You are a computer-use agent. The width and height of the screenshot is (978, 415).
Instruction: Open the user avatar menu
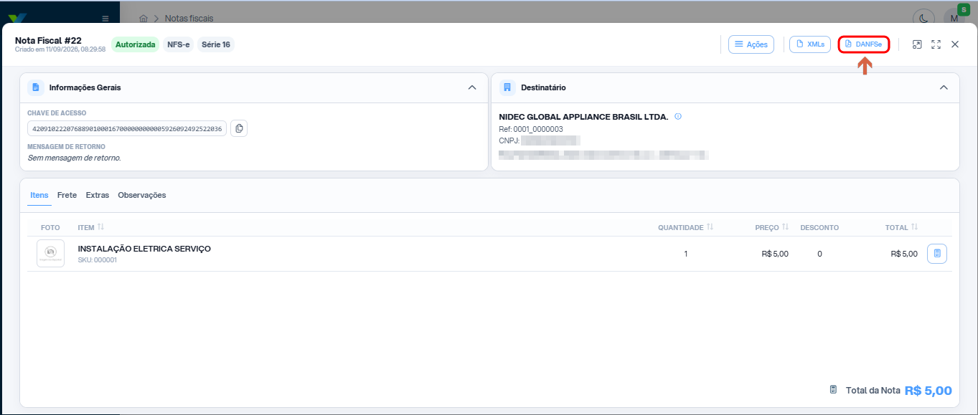954,18
